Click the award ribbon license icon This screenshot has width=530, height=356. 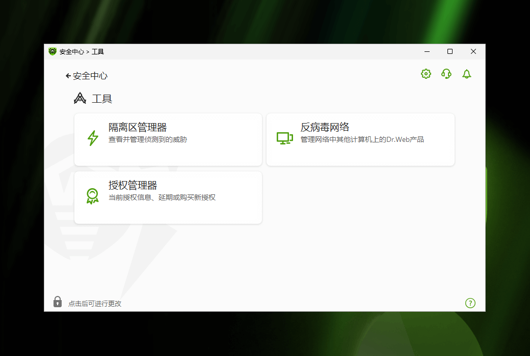coord(92,196)
